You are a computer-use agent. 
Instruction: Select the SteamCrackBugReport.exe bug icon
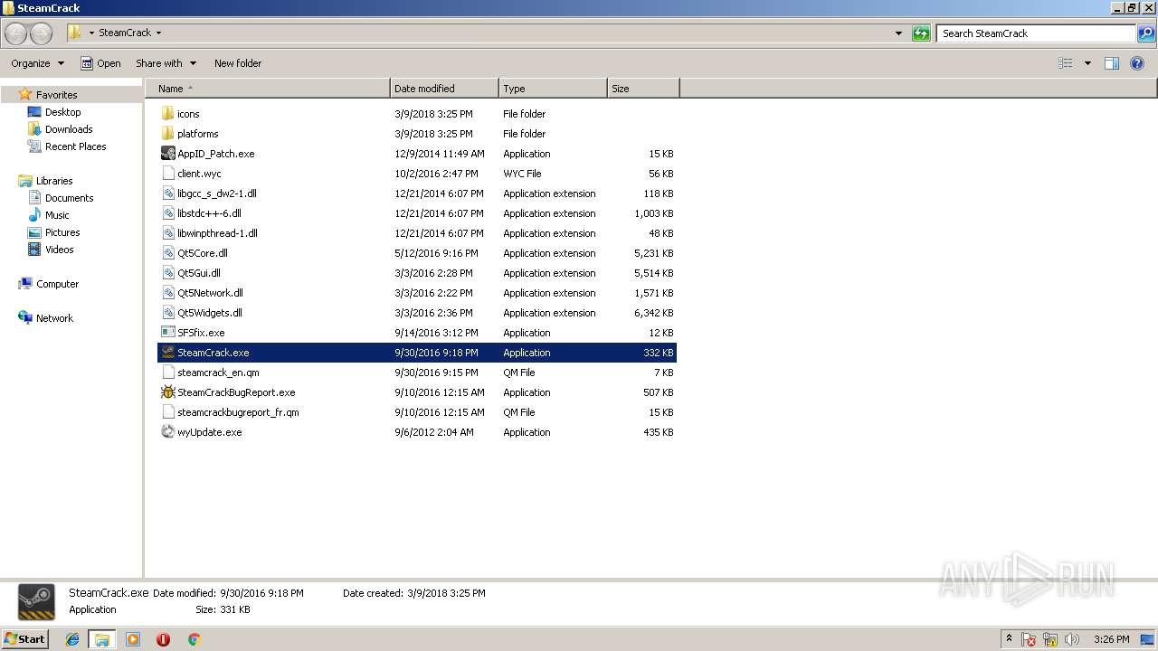coord(167,392)
